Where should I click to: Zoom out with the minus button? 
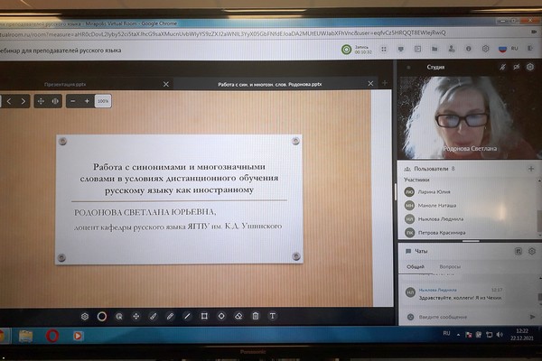[73, 101]
